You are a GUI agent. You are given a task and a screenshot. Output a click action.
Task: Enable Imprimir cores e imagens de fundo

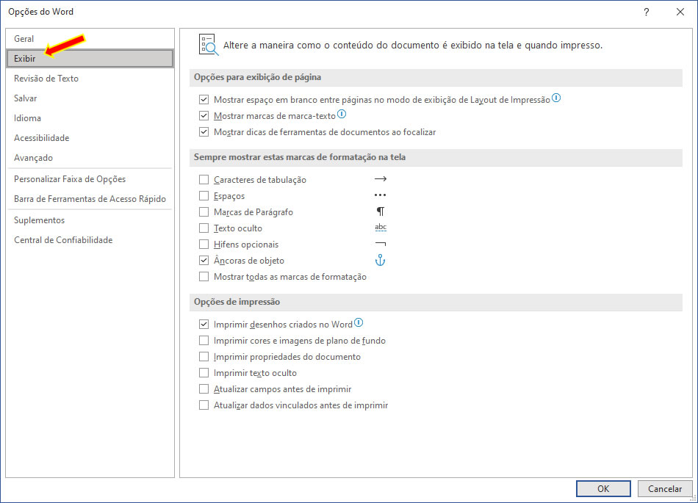204,340
